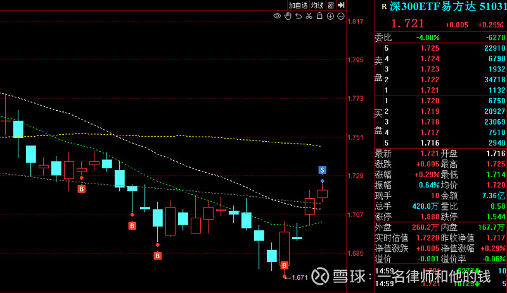Zoom out with the minus circle icon
Viewport: 507px width, 293px height.
(341, 16)
